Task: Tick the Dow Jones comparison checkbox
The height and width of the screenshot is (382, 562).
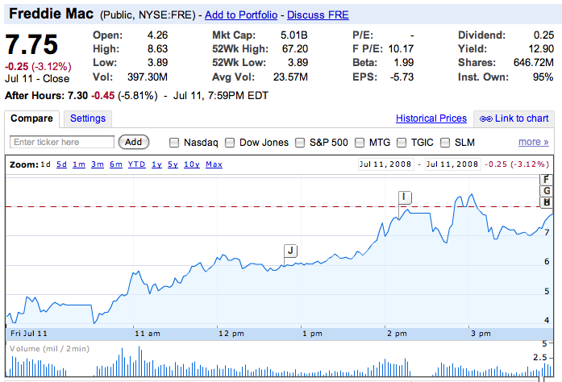Action: tap(230, 143)
